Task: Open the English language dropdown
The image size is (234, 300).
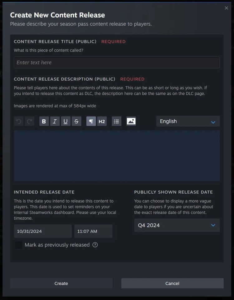Action: (188, 121)
